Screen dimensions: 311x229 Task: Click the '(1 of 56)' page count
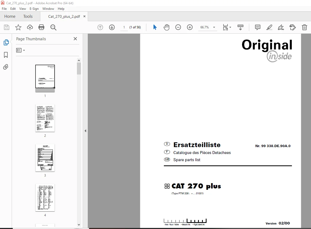(x=135, y=27)
